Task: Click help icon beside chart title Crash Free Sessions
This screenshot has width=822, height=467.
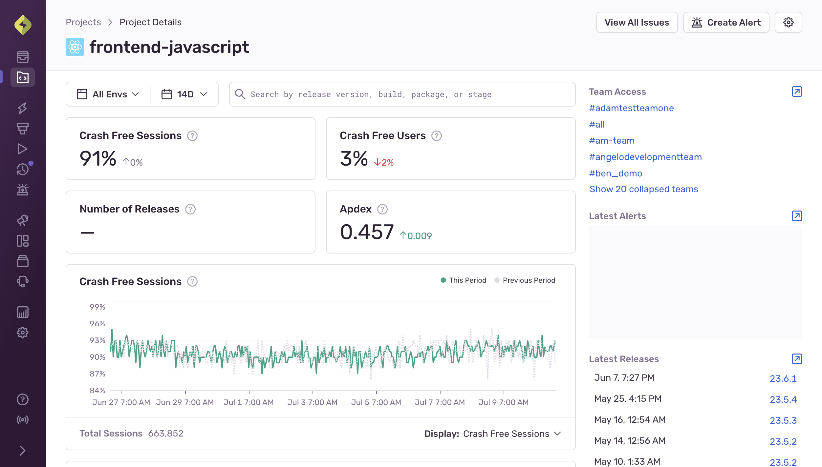Action: 192,281
